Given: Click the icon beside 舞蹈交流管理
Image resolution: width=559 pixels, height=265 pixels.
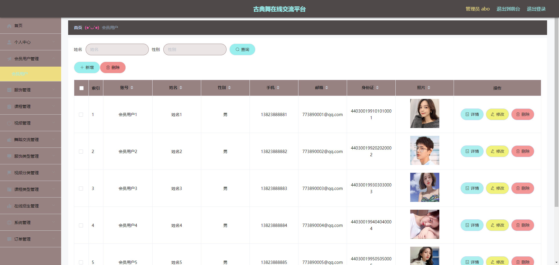Looking at the screenshot, I should click(x=9, y=140).
